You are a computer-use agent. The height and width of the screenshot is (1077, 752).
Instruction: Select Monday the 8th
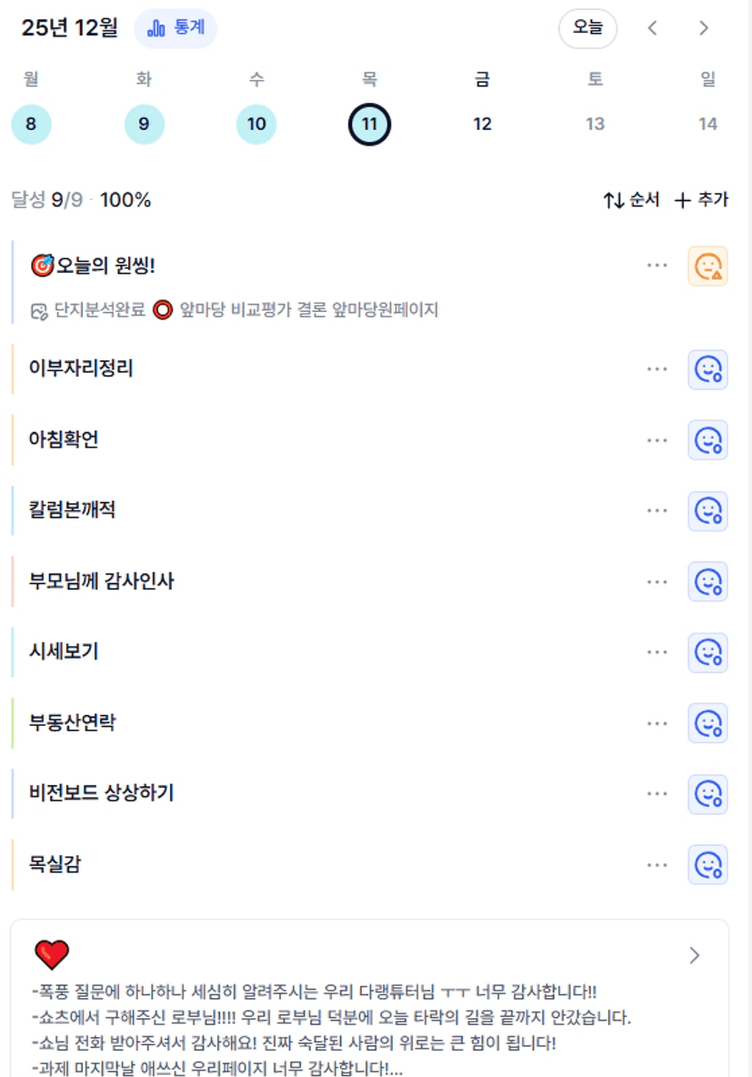pyautogui.click(x=31, y=124)
